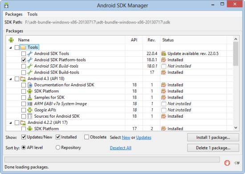The width and height of the screenshot is (245, 174).
Task: Click the Tools folder icon
Action: (23, 47)
